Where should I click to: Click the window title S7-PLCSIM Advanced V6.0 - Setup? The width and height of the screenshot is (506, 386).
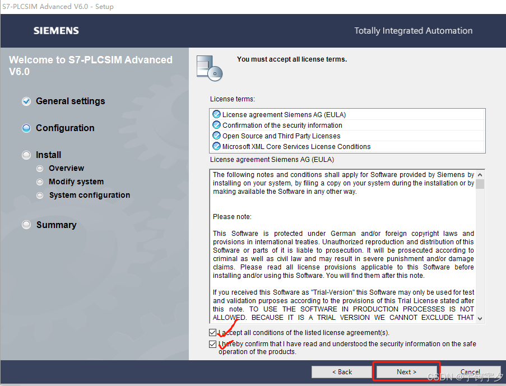pos(58,7)
